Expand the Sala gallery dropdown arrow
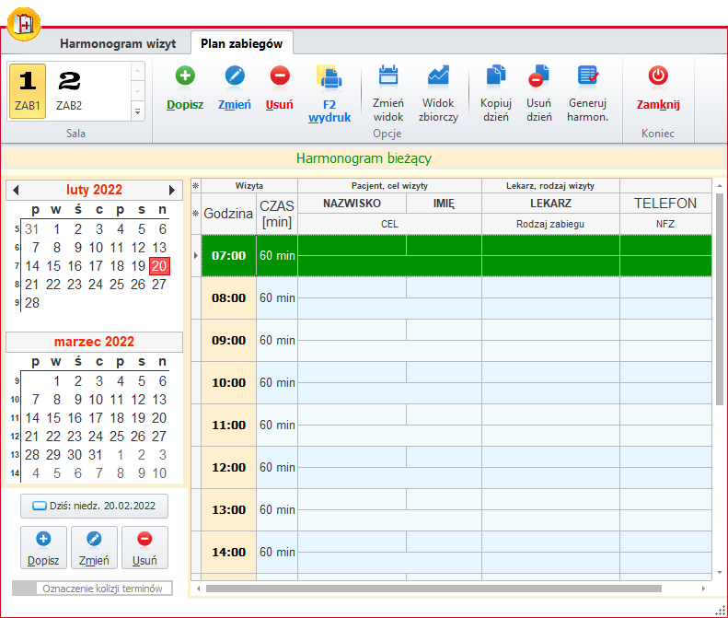The image size is (728, 618). (x=138, y=111)
